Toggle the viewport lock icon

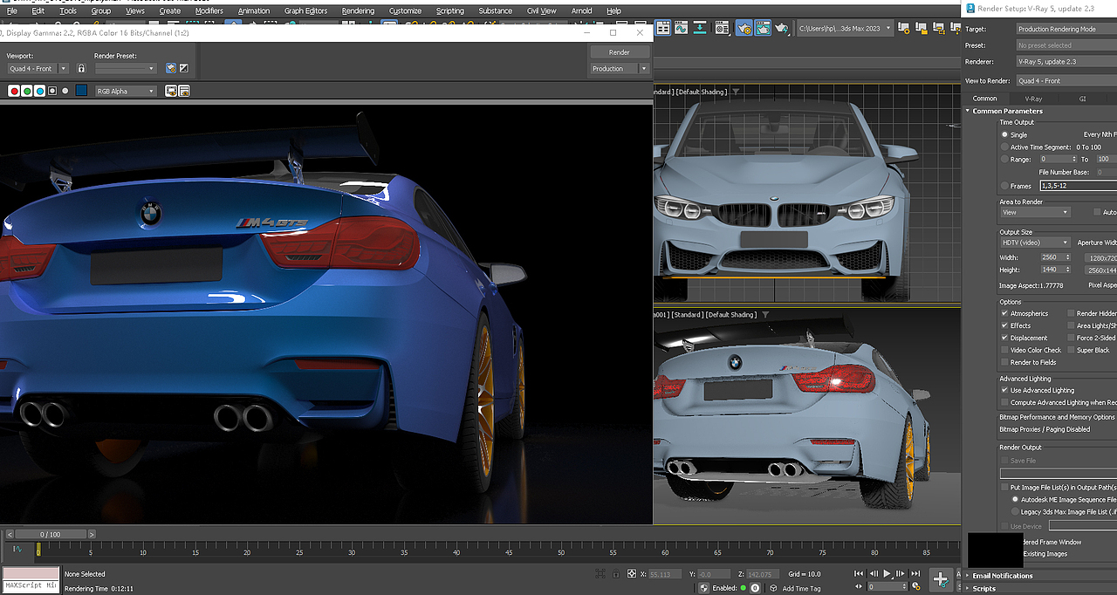tap(81, 68)
